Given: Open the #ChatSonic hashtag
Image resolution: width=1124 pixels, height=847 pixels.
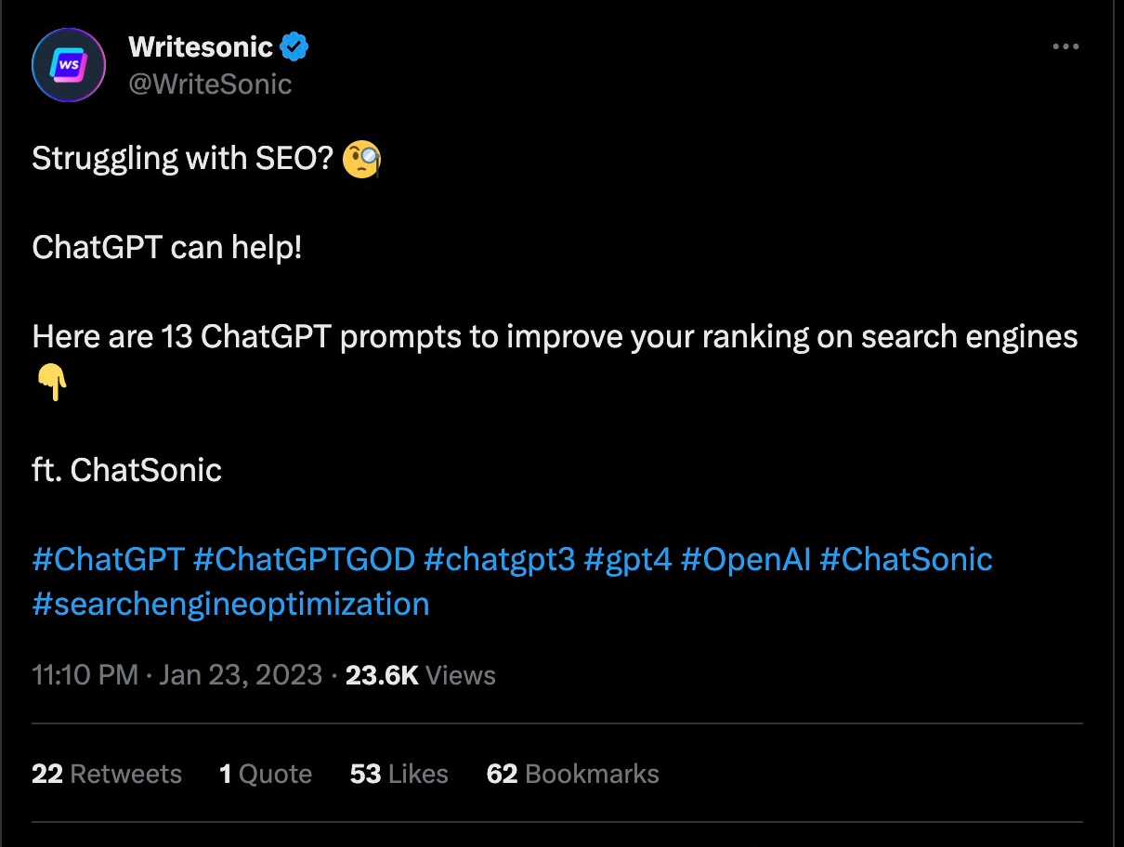Looking at the screenshot, I should click(906, 560).
